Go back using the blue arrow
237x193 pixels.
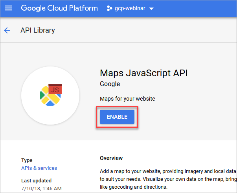pyautogui.click(x=7, y=30)
